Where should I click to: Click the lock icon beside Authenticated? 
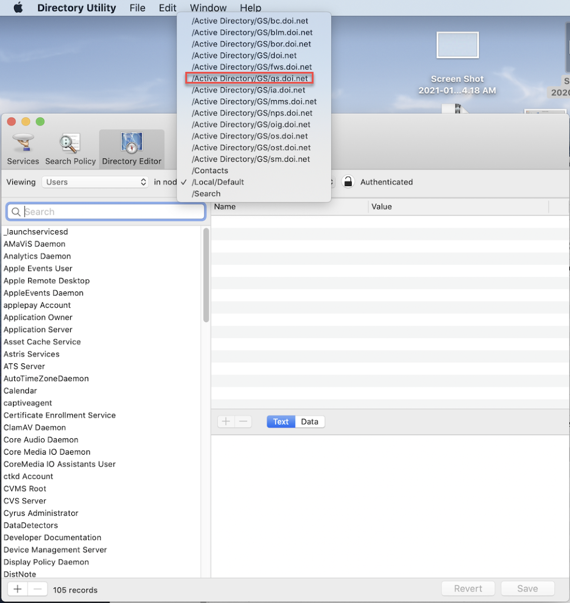click(x=348, y=181)
